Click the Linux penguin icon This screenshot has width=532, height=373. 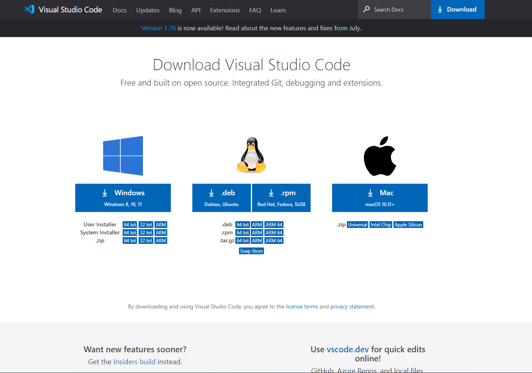click(251, 155)
